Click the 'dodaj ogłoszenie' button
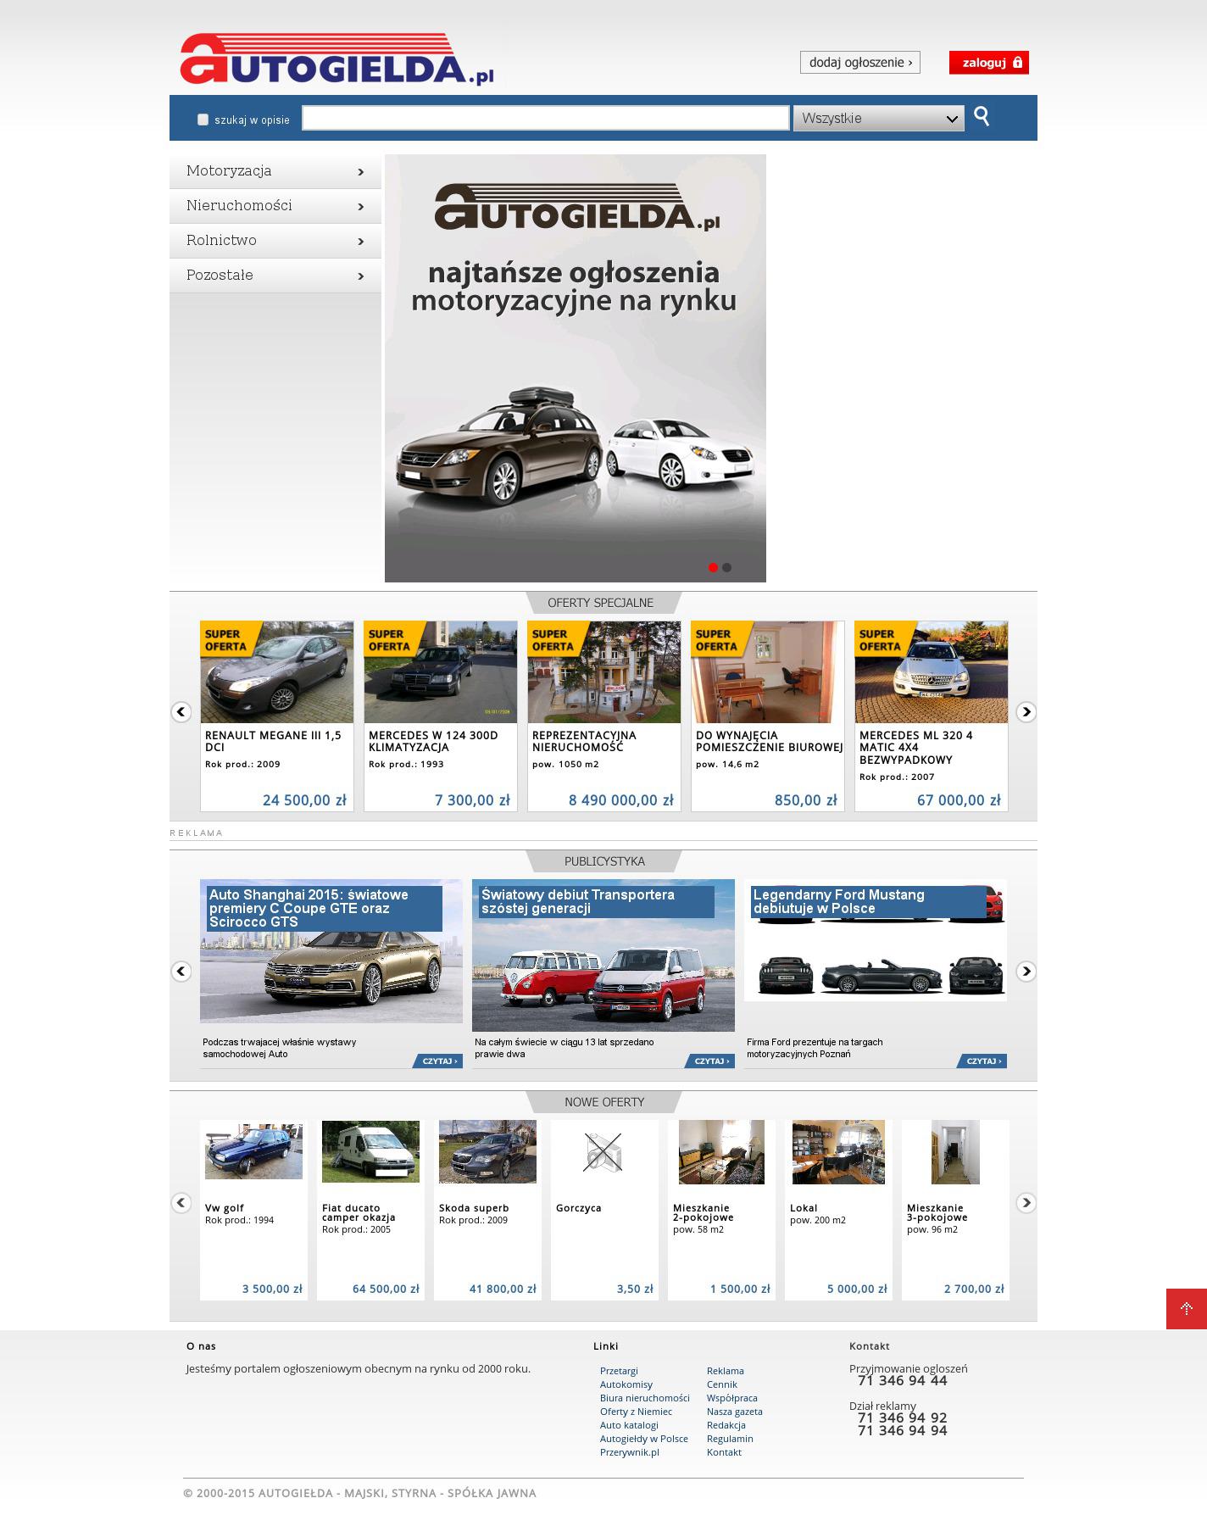Screen dimensions: 1207x1515 859,63
